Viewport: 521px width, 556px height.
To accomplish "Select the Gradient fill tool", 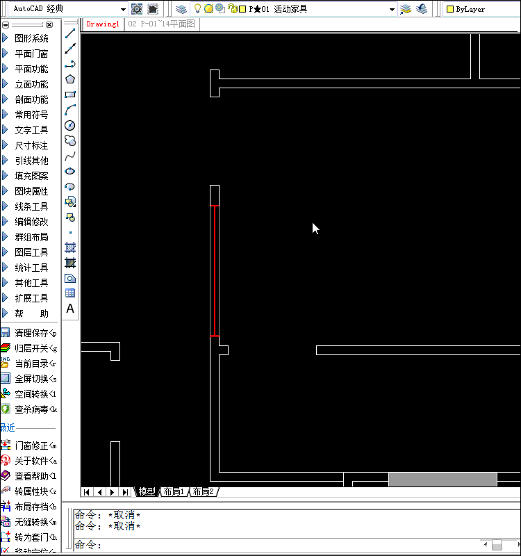I will pos(70,263).
